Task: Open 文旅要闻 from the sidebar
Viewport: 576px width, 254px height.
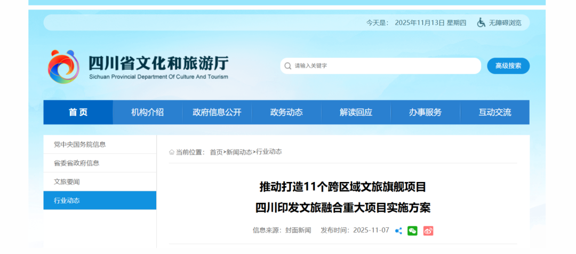Action: 67,182
